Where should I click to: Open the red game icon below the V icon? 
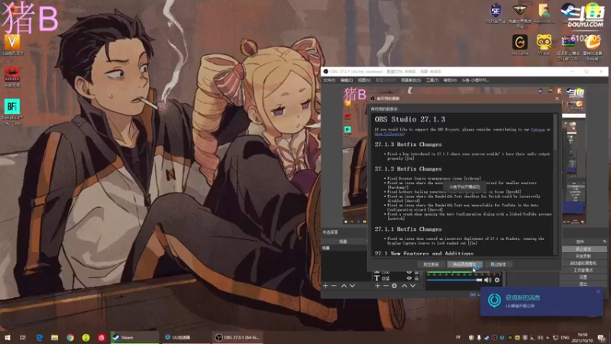[12, 77]
